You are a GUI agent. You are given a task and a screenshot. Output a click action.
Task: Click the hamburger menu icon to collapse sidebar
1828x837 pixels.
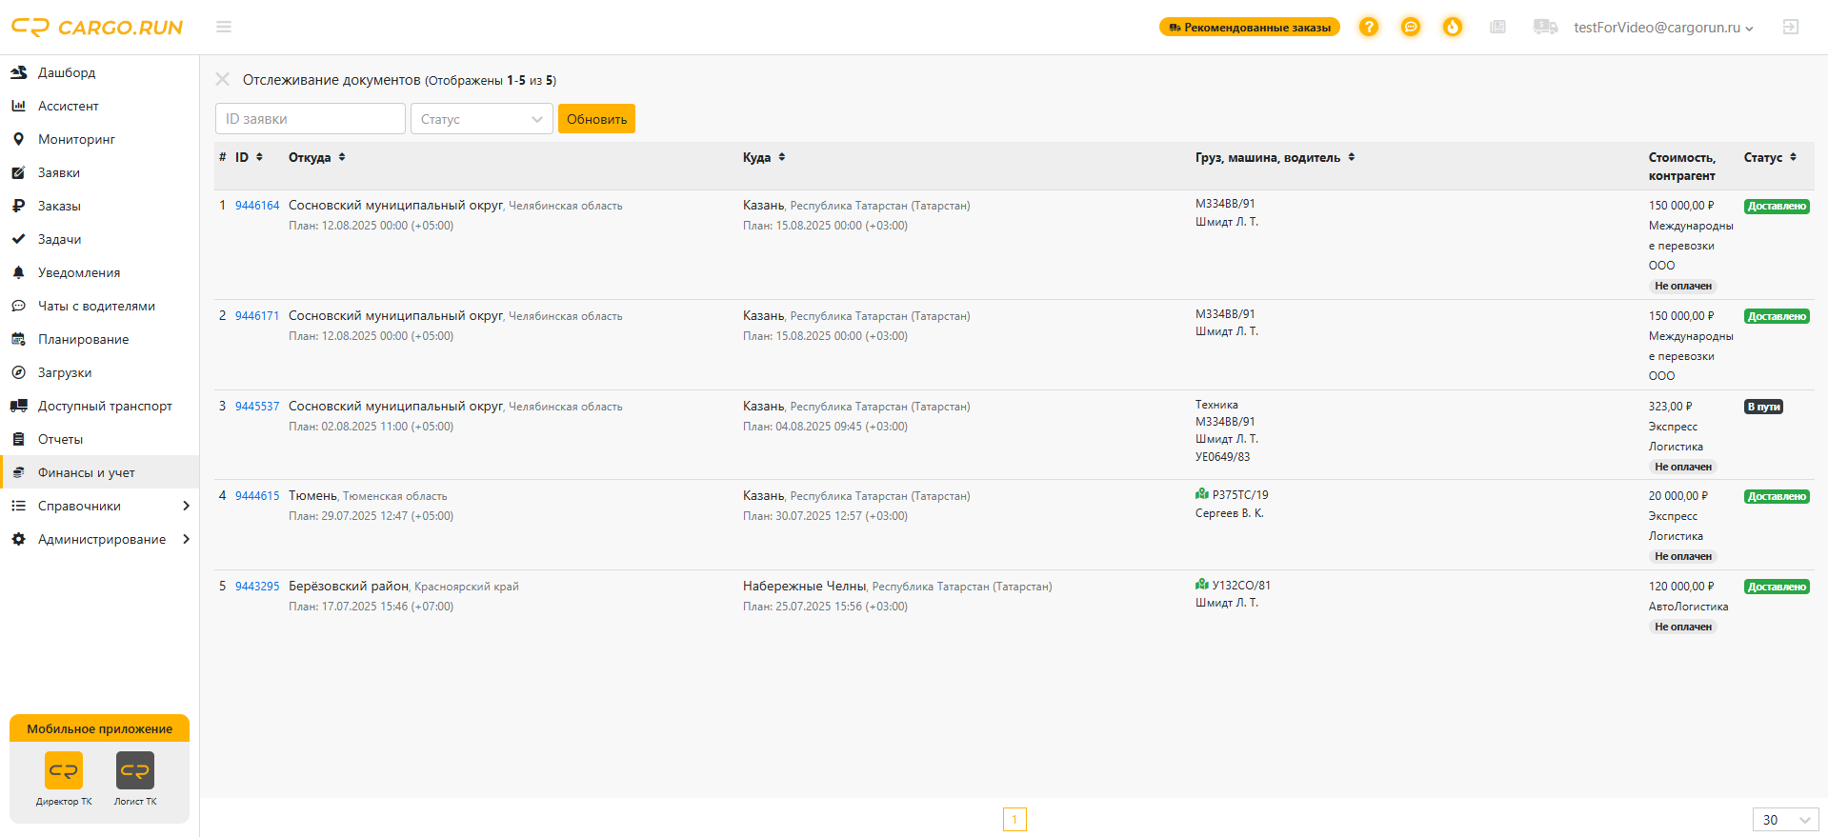point(224,27)
